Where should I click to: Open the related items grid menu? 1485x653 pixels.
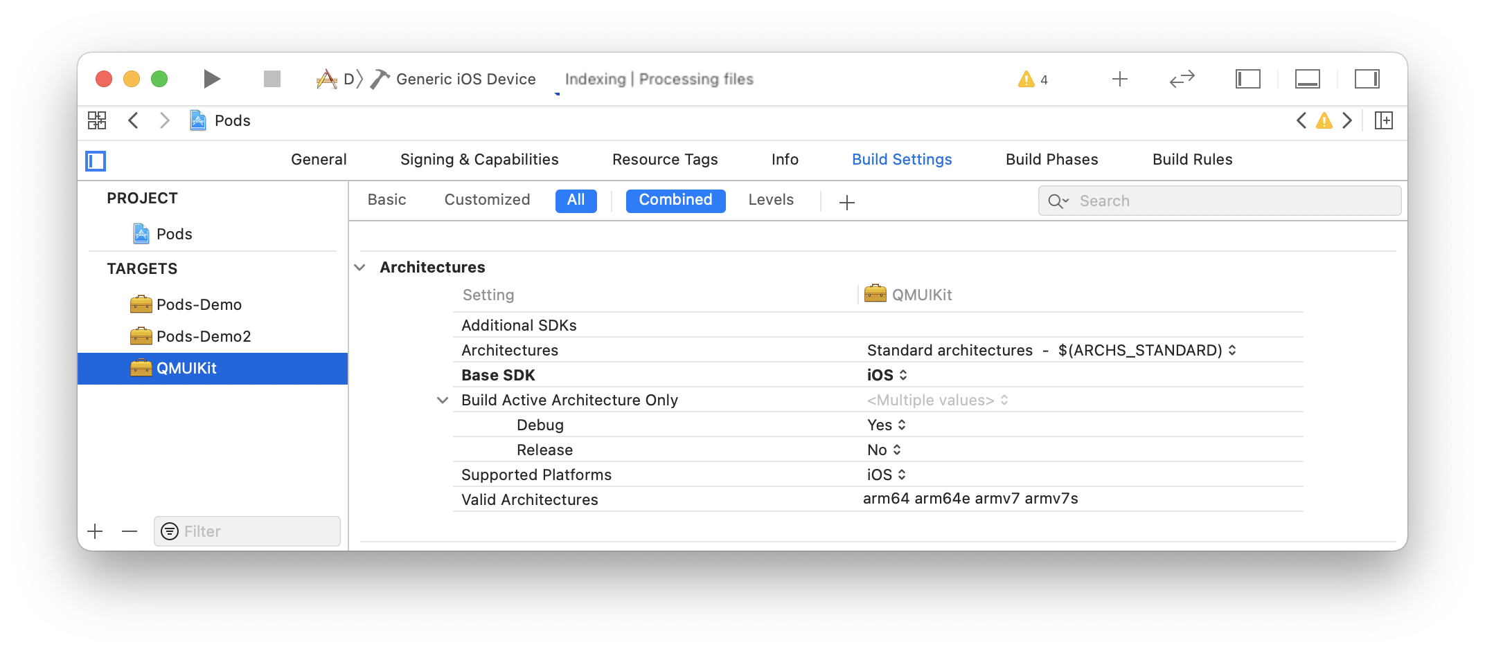[97, 120]
